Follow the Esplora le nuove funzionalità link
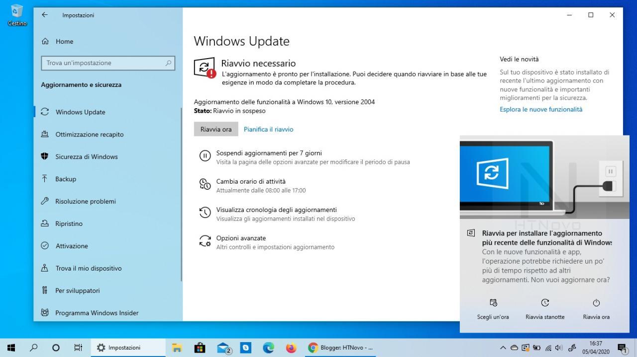This screenshot has width=637, height=357. [x=540, y=109]
